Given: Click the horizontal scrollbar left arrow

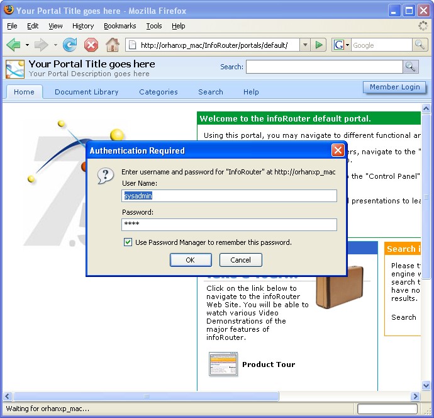Looking at the screenshot, I should [7, 396].
